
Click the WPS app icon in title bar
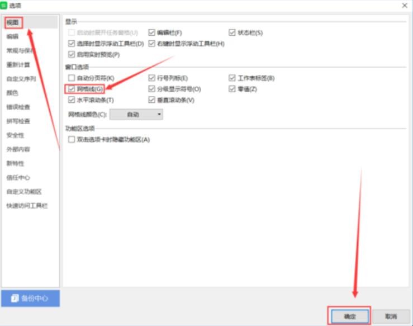click(4, 5)
